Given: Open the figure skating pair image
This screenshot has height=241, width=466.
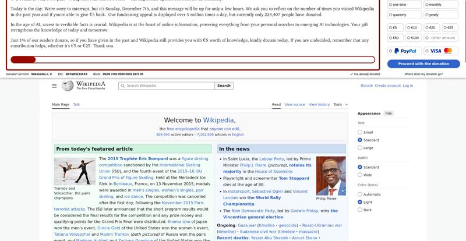Looking at the screenshot, I should [75, 171].
